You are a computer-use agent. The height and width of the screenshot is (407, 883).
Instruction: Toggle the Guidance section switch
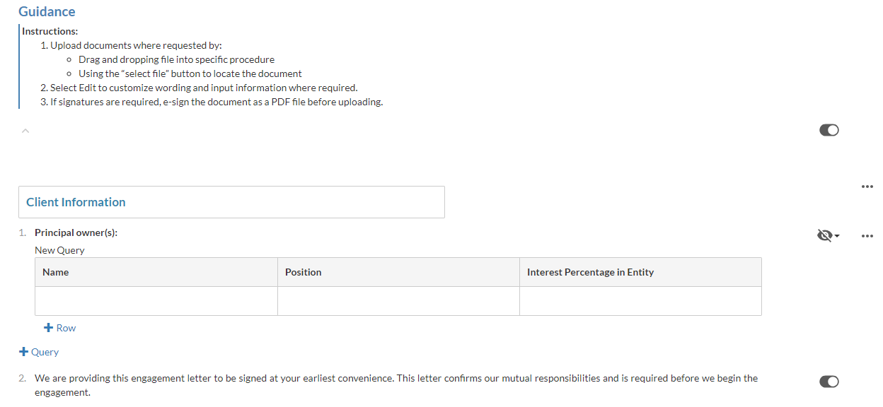point(829,130)
